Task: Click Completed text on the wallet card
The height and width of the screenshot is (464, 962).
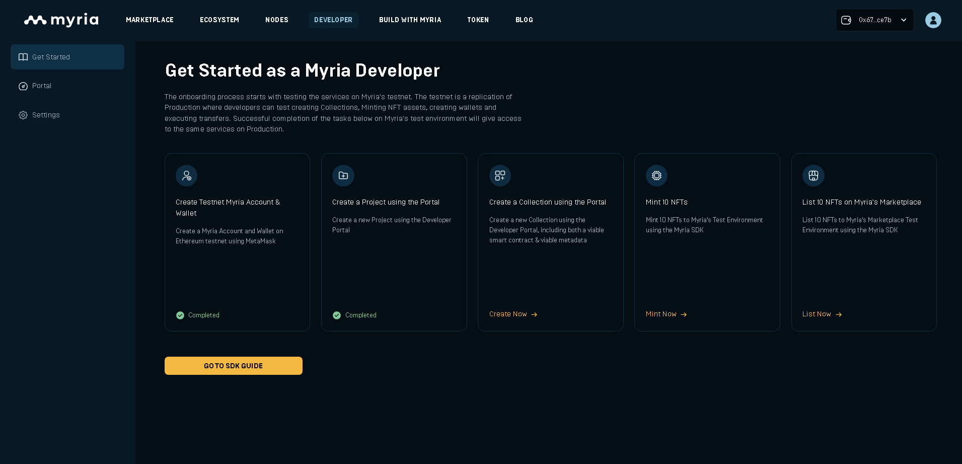Action: (204, 315)
